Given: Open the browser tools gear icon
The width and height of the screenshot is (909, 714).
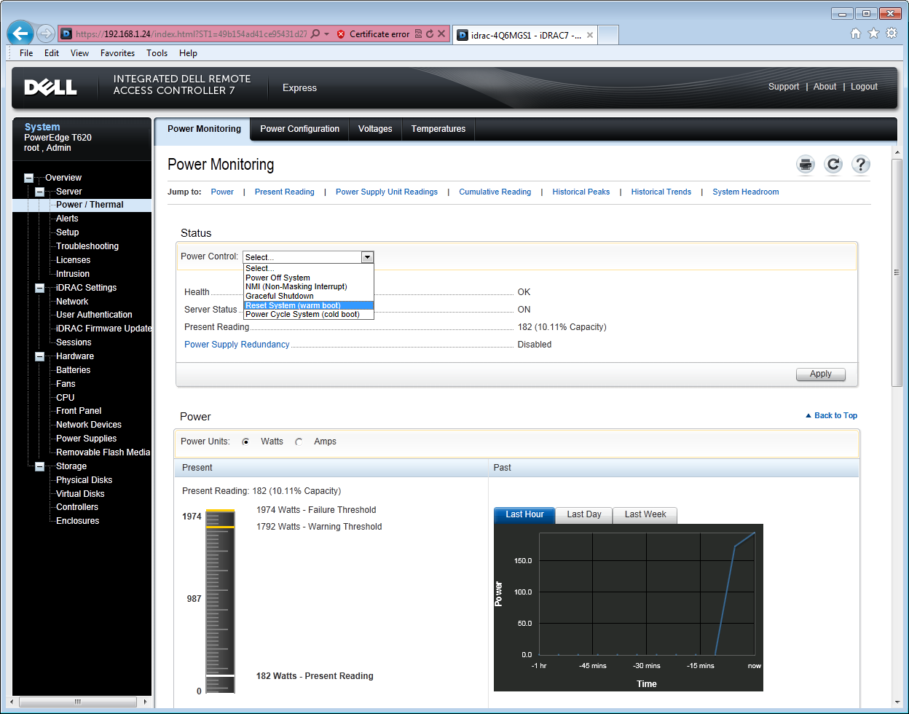Looking at the screenshot, I should coord(891,34).
